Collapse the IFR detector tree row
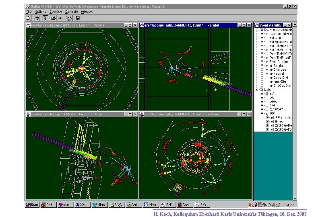314x217 pixels. [262, 113]
